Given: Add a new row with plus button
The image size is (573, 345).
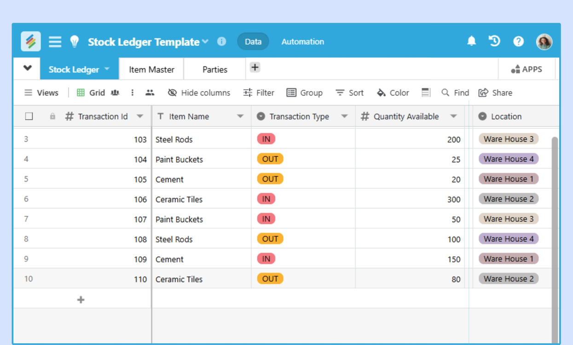Looking at the screenshot, I should point(81,300).
